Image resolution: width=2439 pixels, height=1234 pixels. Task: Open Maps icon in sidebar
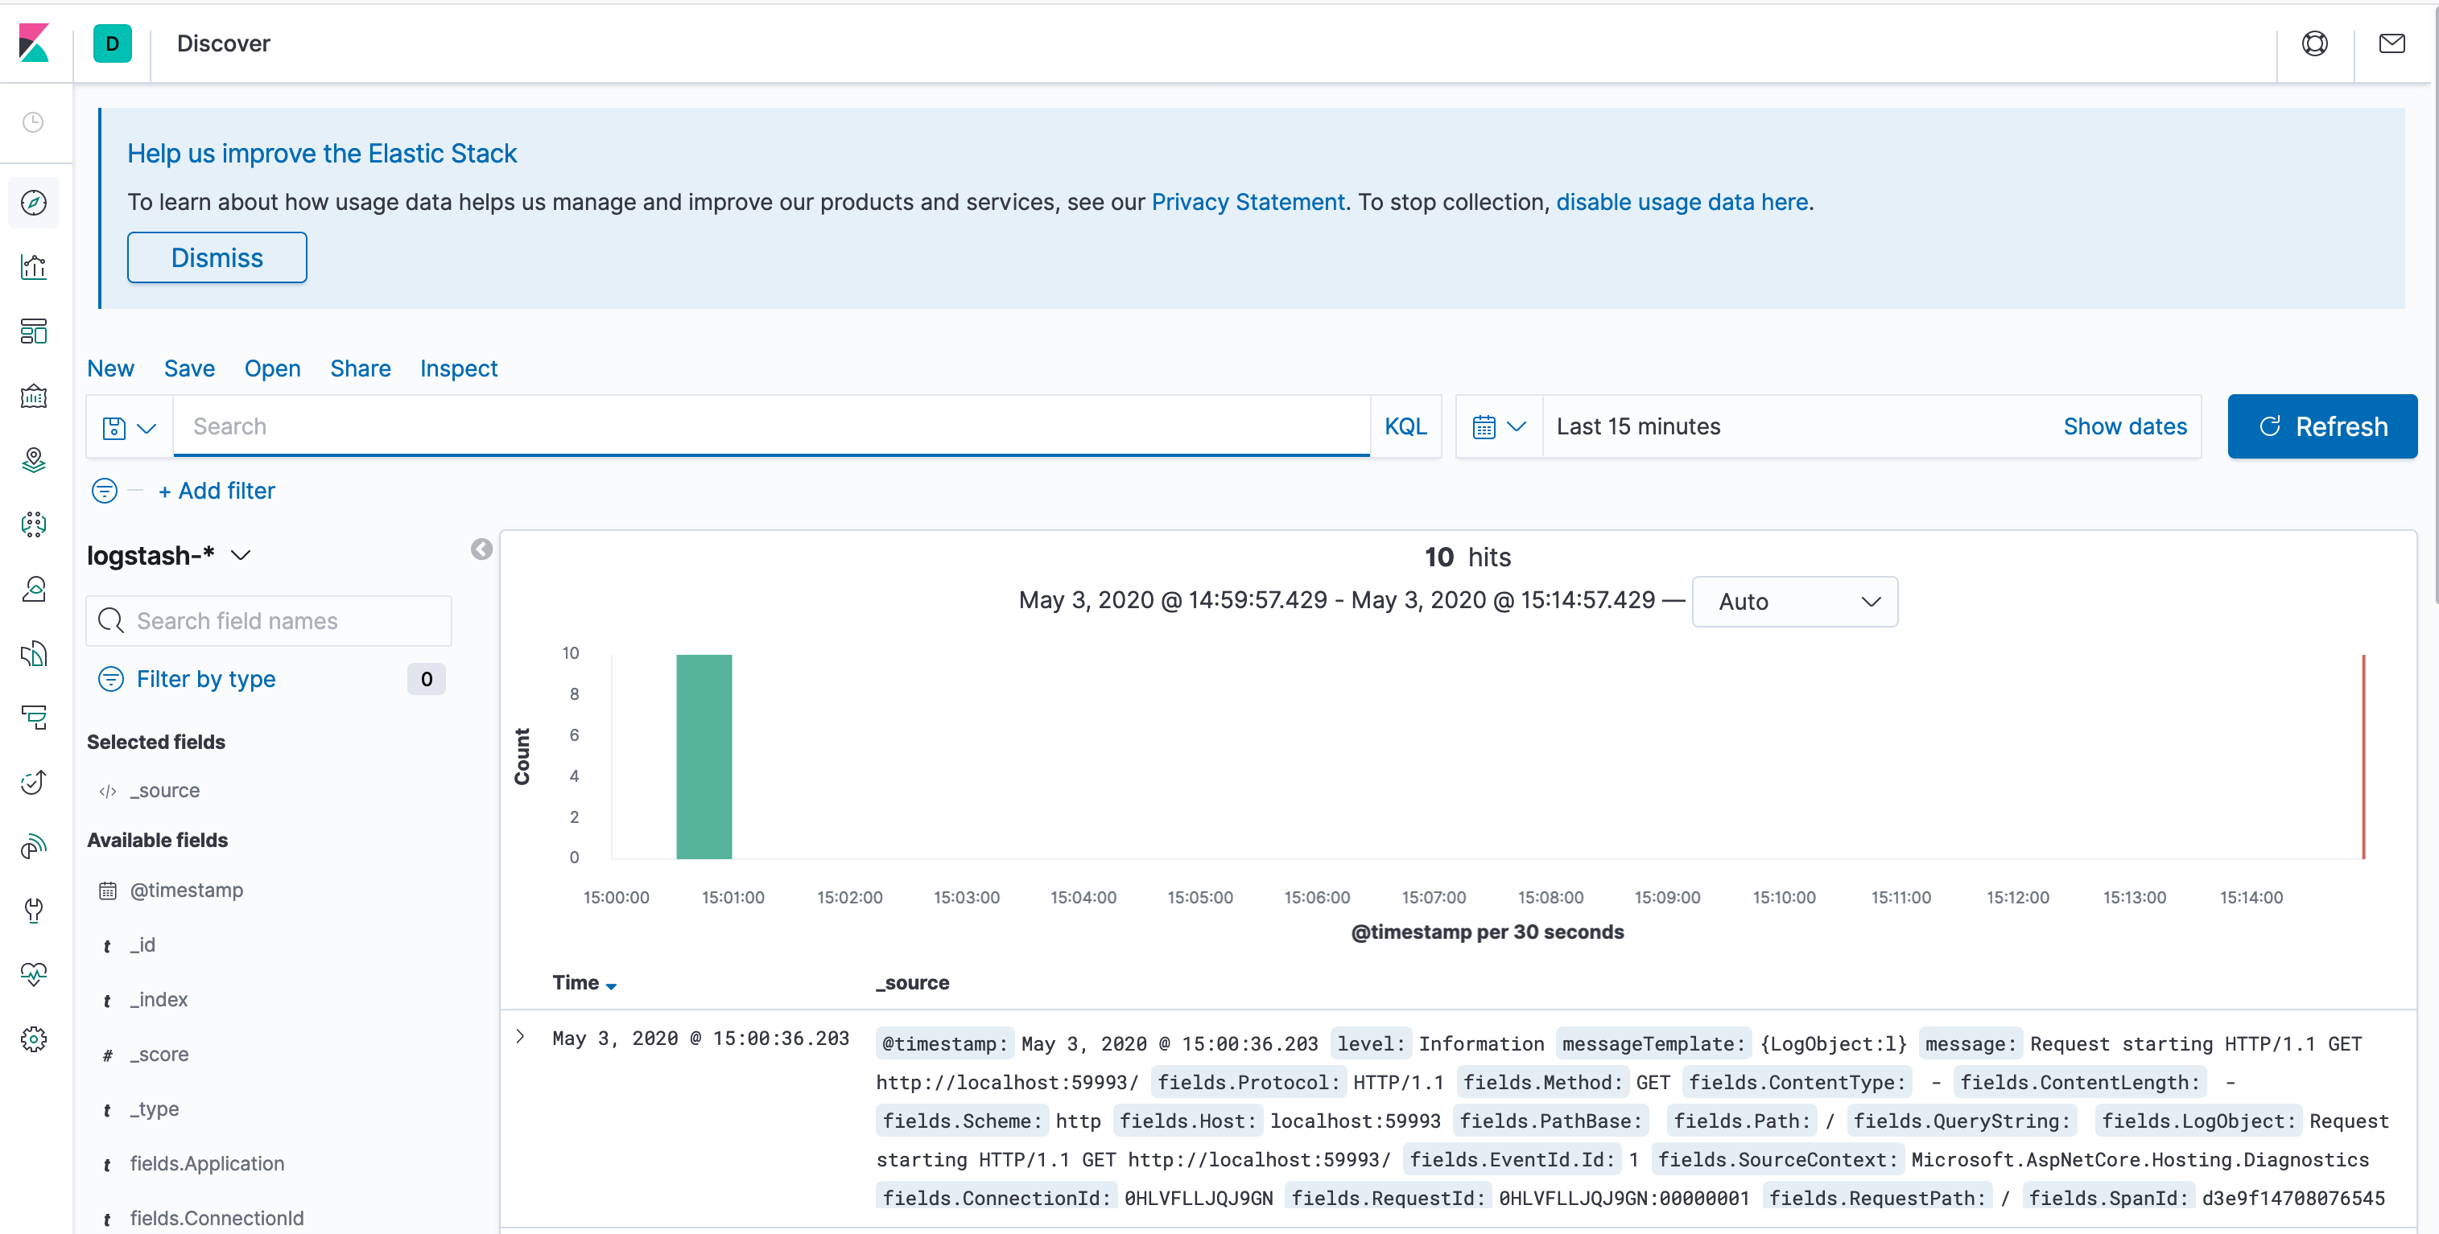point(34,460)
